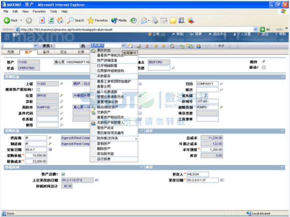Image resolution: width=290 pixels, height=217 pixels.
Task: Click the clear changes eraser icon
Action: pyautogui.click(x=147, y=46)
